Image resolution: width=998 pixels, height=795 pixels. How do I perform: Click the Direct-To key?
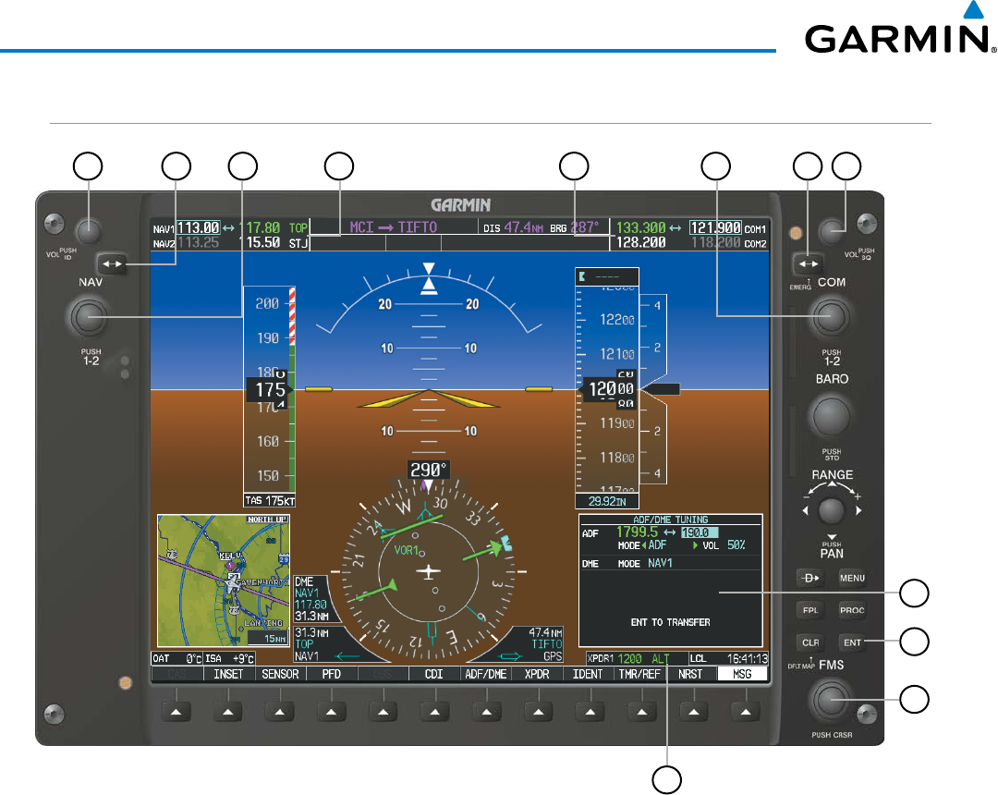tap(810, 578)
